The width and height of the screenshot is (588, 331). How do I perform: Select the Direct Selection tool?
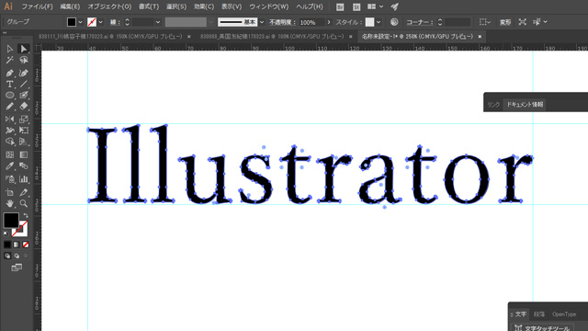pos(24,49)
